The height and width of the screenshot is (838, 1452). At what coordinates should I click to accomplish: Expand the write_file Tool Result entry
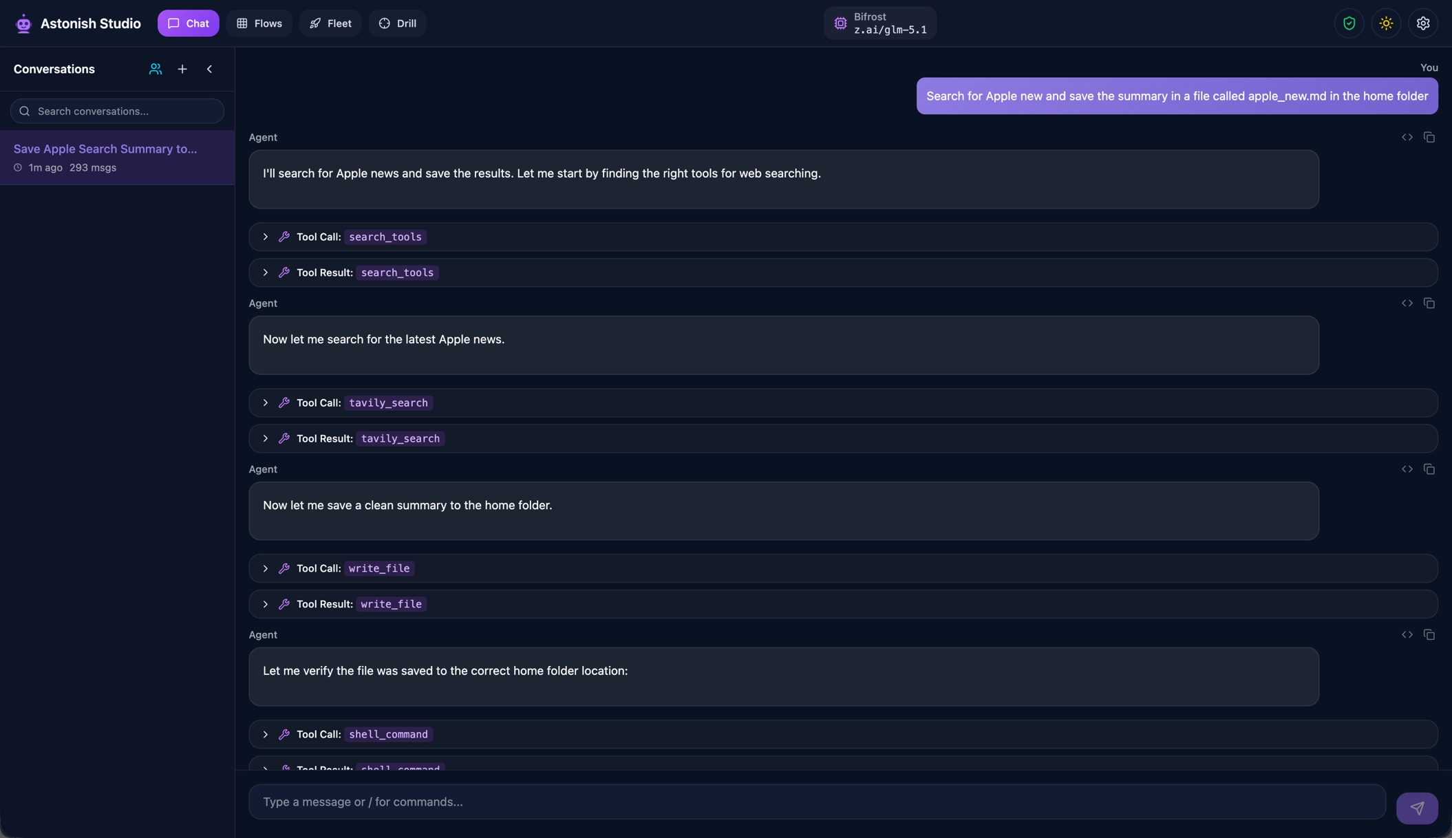[x=266, y=604]
